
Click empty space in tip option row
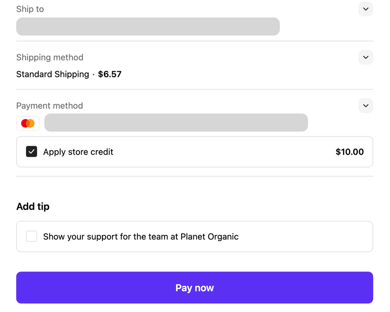click(x=305, y=237)
